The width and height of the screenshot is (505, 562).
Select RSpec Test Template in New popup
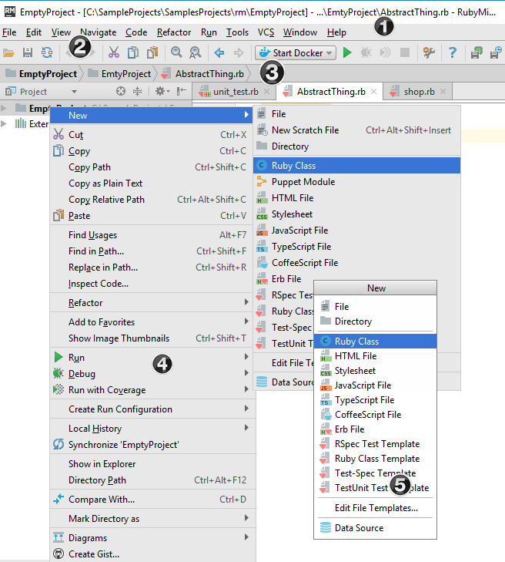[375, 444]
